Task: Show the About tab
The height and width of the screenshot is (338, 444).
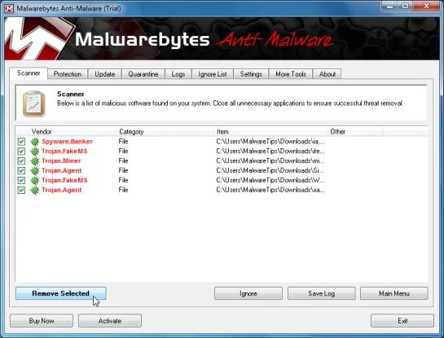Action: click(x=327, y=74)
